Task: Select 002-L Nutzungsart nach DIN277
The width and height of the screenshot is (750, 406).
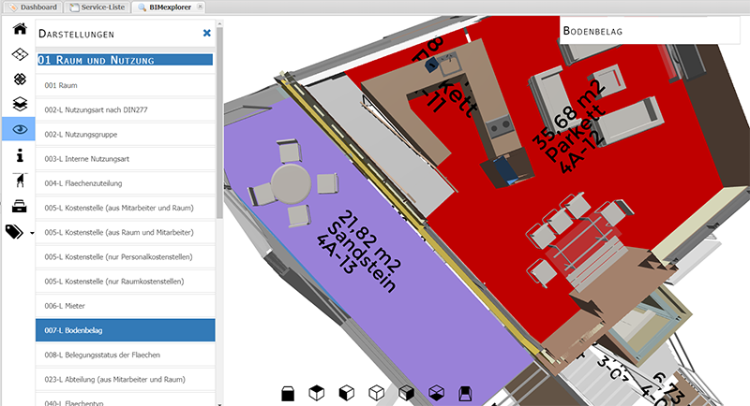Action: coord(126,109)
